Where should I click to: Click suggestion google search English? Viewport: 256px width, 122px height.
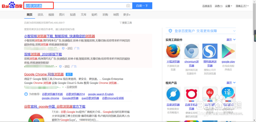[x=101, y=94]
